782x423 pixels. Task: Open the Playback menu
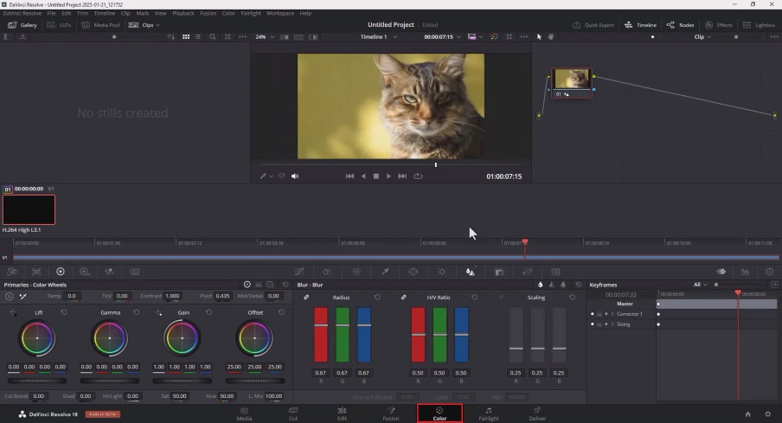[x=183, y=14]
